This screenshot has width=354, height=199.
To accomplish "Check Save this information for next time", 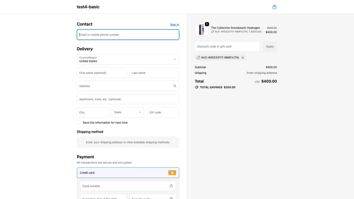I will click(79, 122).
